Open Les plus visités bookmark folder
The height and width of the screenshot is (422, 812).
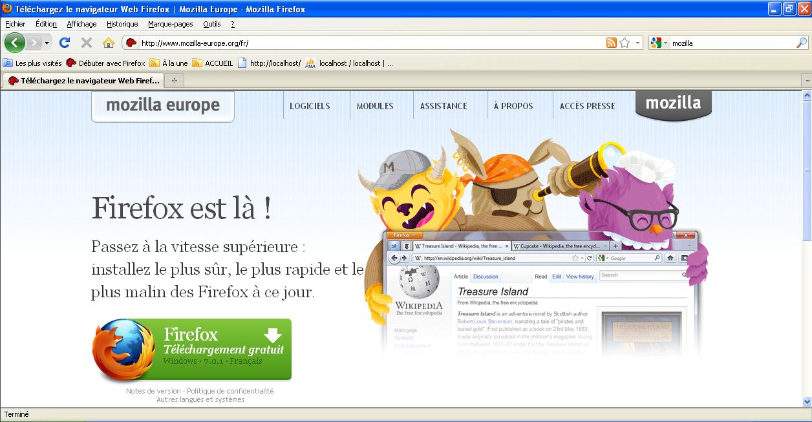tap(32, 63)
